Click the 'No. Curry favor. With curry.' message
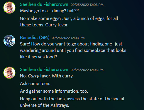144x110 pixels. click(47, 76)
